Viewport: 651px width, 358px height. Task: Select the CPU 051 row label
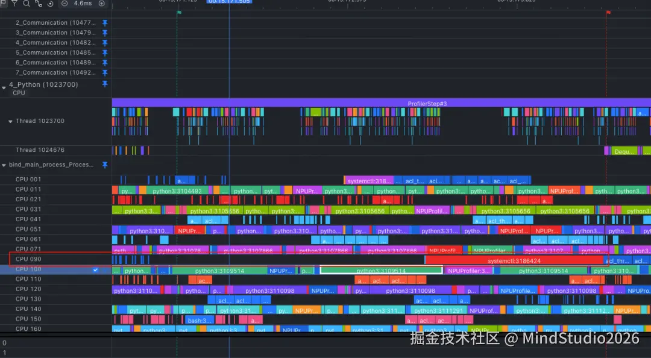click(x=28, y=229)
